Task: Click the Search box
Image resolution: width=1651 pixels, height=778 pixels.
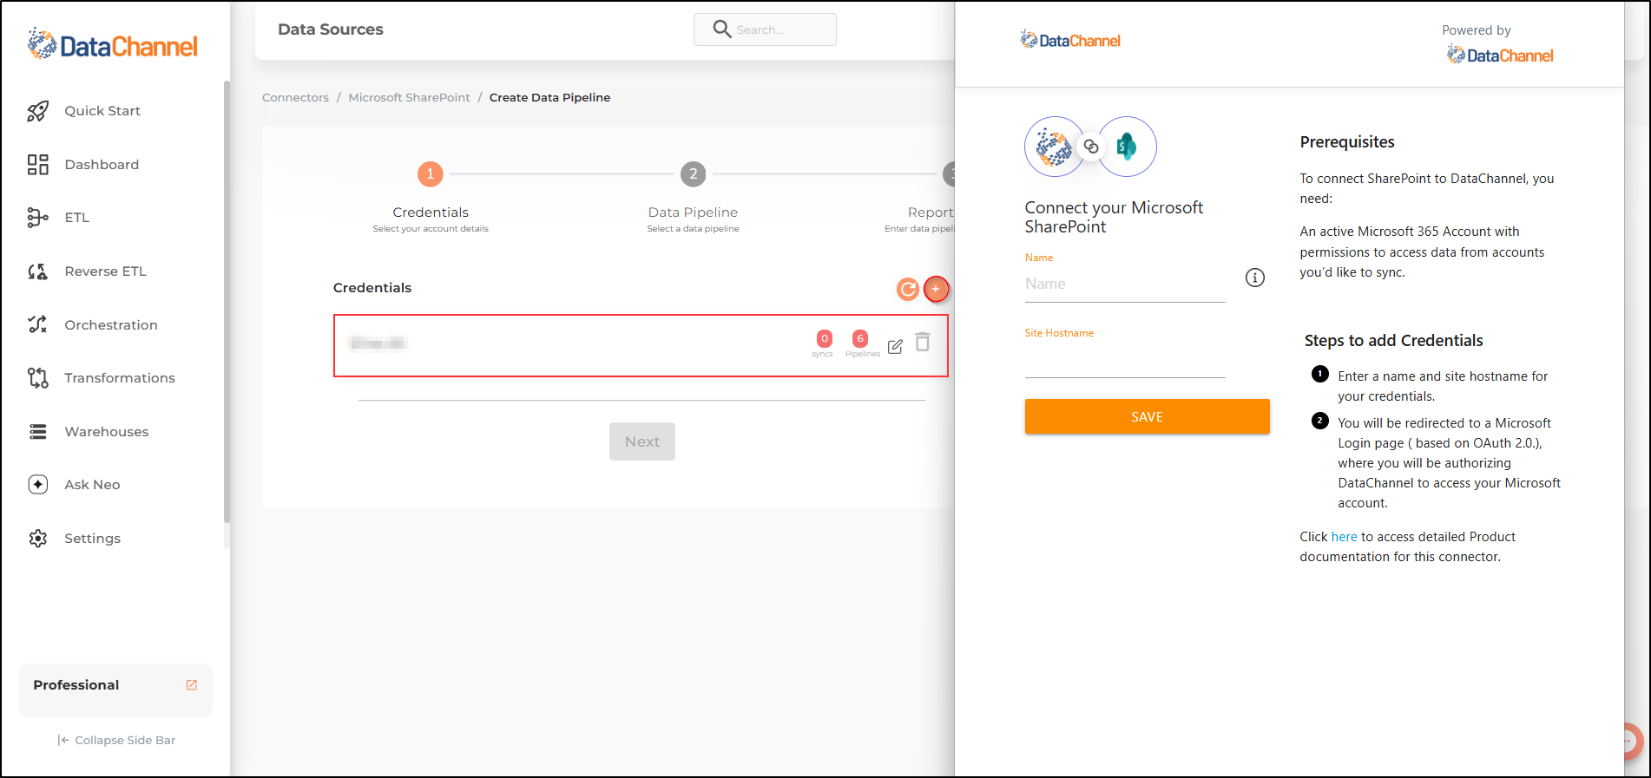Action: [765, 29]
